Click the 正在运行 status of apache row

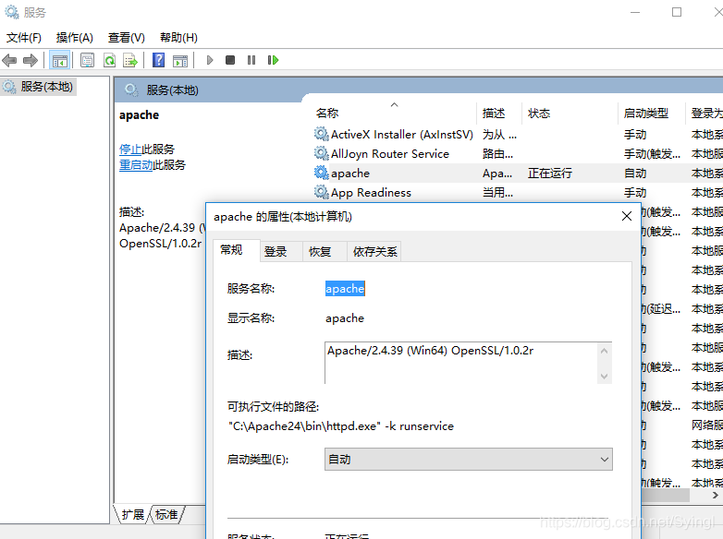549,174
